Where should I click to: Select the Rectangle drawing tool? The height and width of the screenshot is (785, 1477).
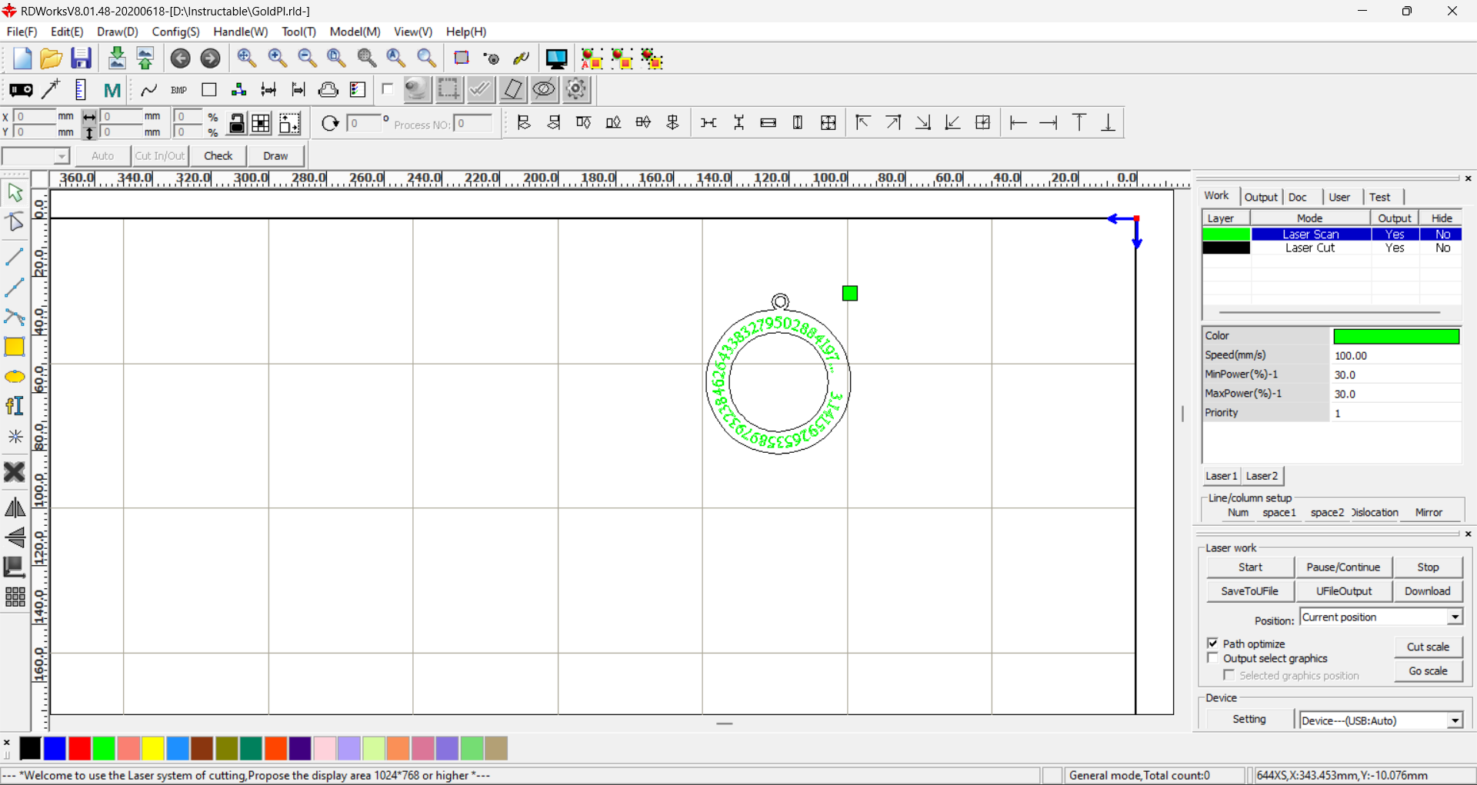pyautogui.click(x=15, y=347)
